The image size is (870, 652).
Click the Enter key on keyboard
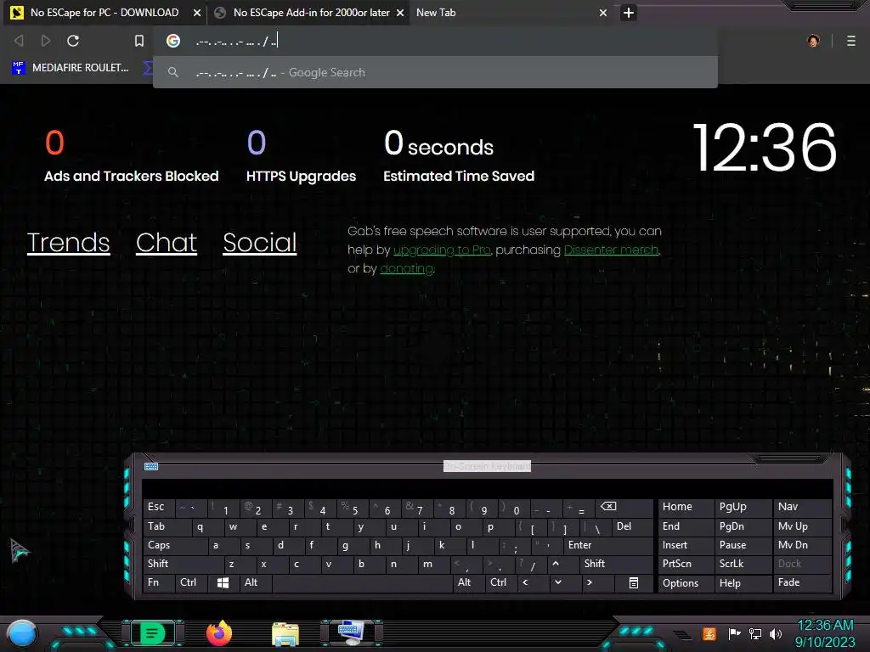[607, 546]
